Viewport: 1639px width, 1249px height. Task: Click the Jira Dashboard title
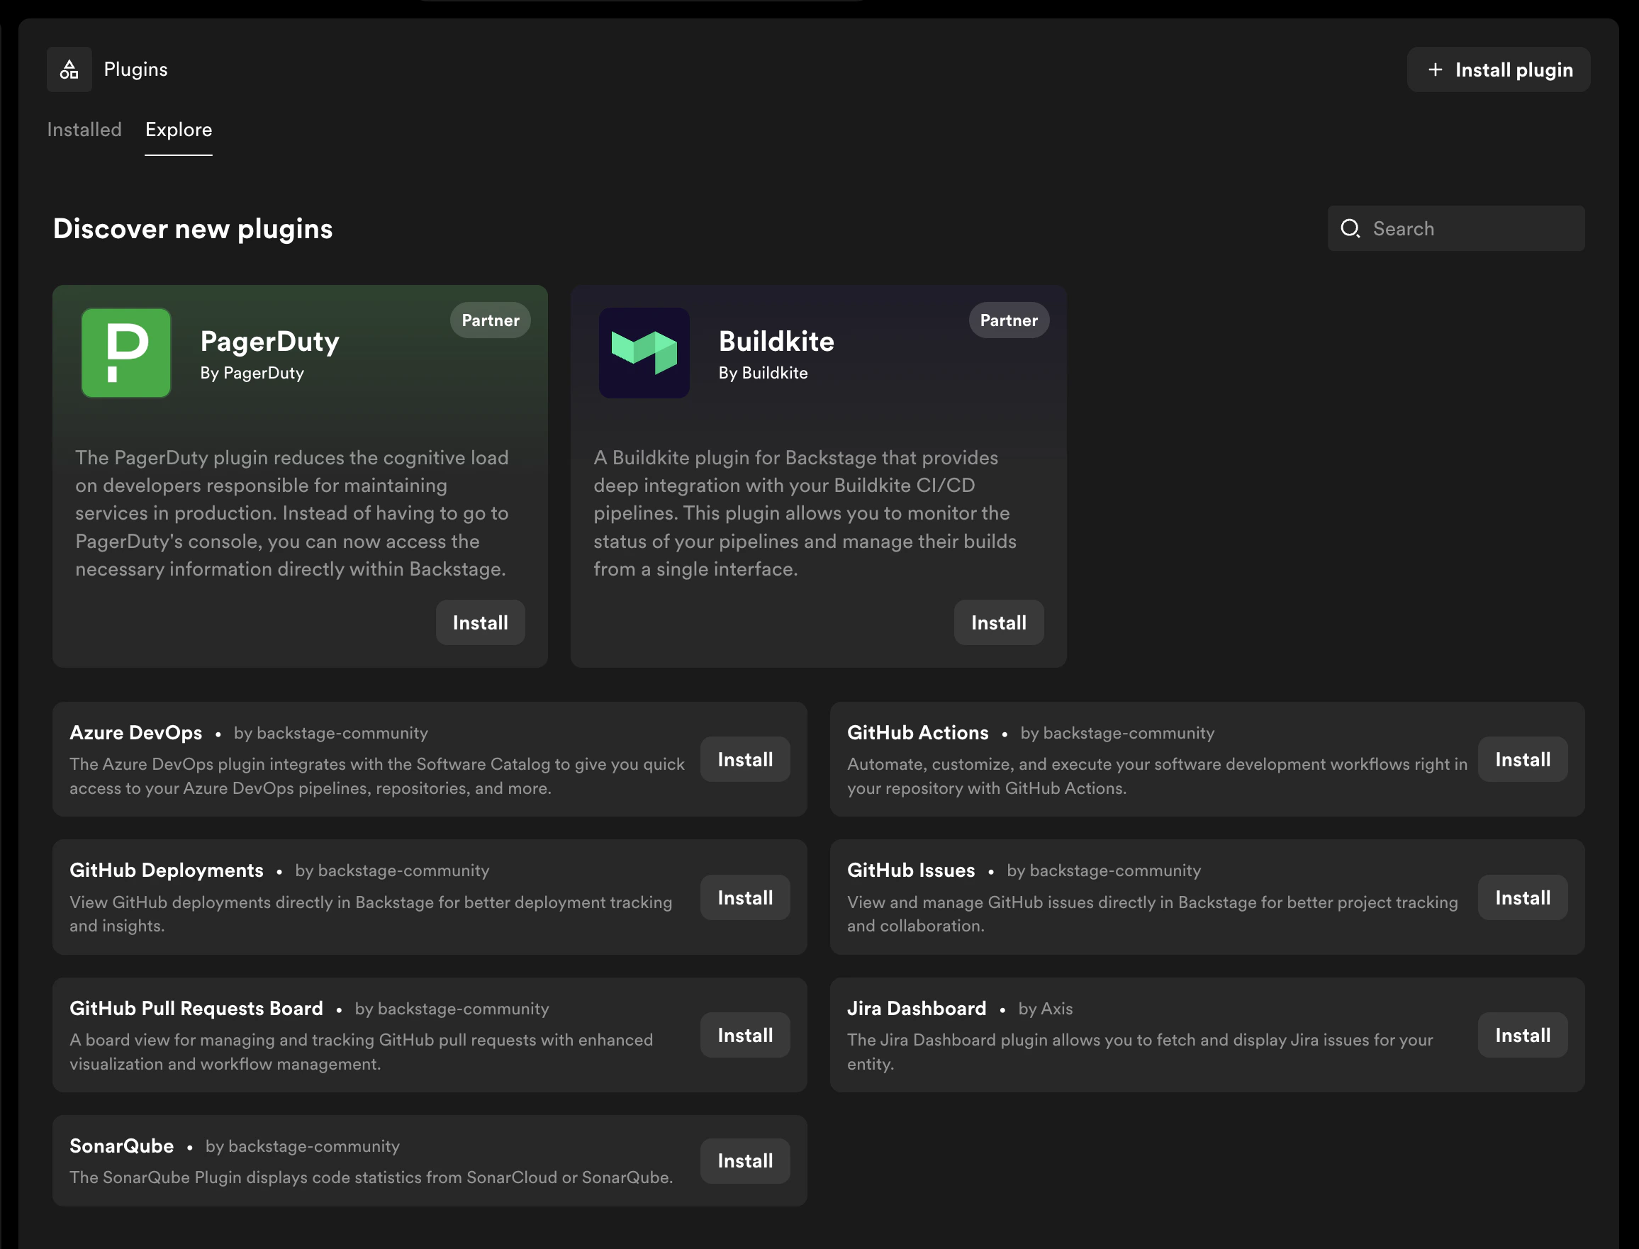tap(917, 1008)
